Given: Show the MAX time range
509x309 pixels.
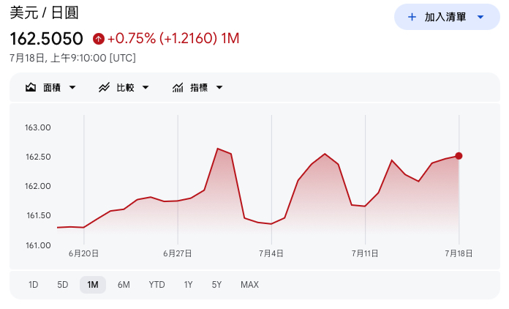Looking at the screenshot, I should click(249, 285).
